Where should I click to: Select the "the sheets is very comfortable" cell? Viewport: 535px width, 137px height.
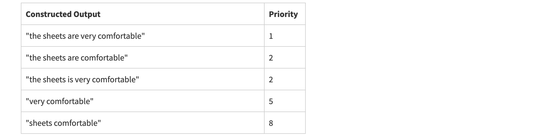coord(82,80)
